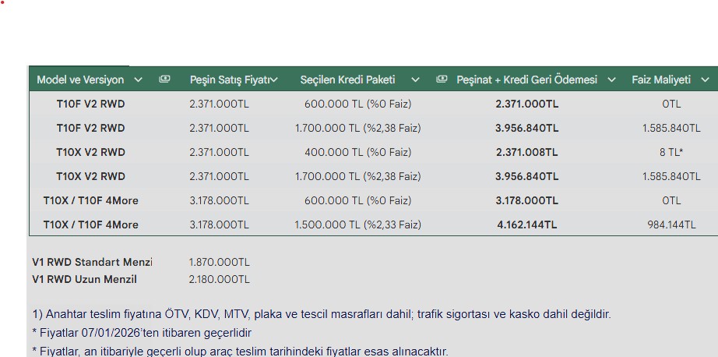Click the money icon after Model ve Versiyon
The image size is (718, 357).
click(164, 80)
